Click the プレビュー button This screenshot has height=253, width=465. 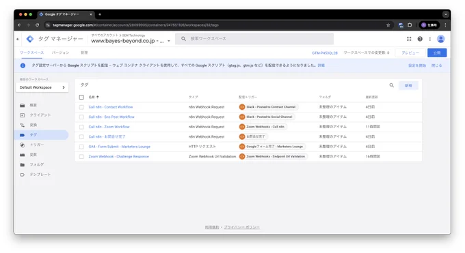click(410, 53)
